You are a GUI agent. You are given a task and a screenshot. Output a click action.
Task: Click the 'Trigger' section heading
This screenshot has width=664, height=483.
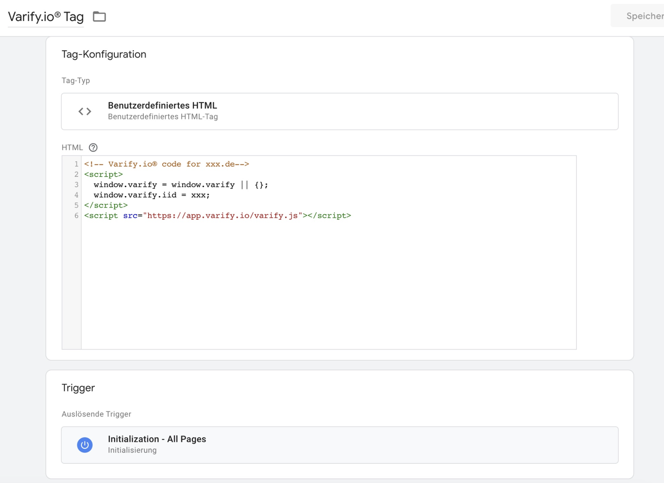tap(78, 388)
